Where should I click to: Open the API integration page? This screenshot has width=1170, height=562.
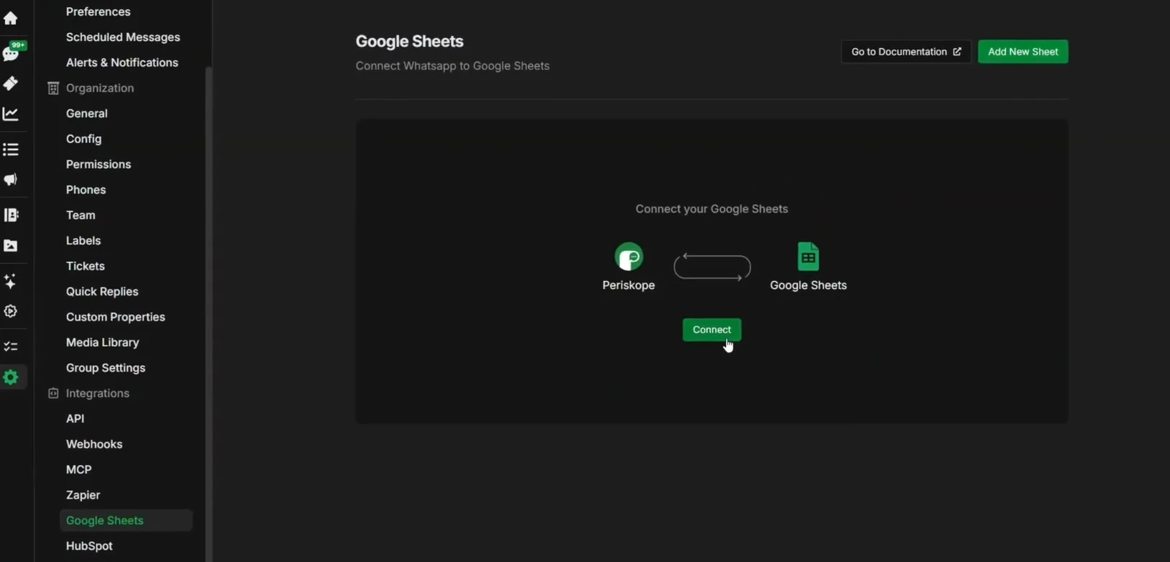75,419
